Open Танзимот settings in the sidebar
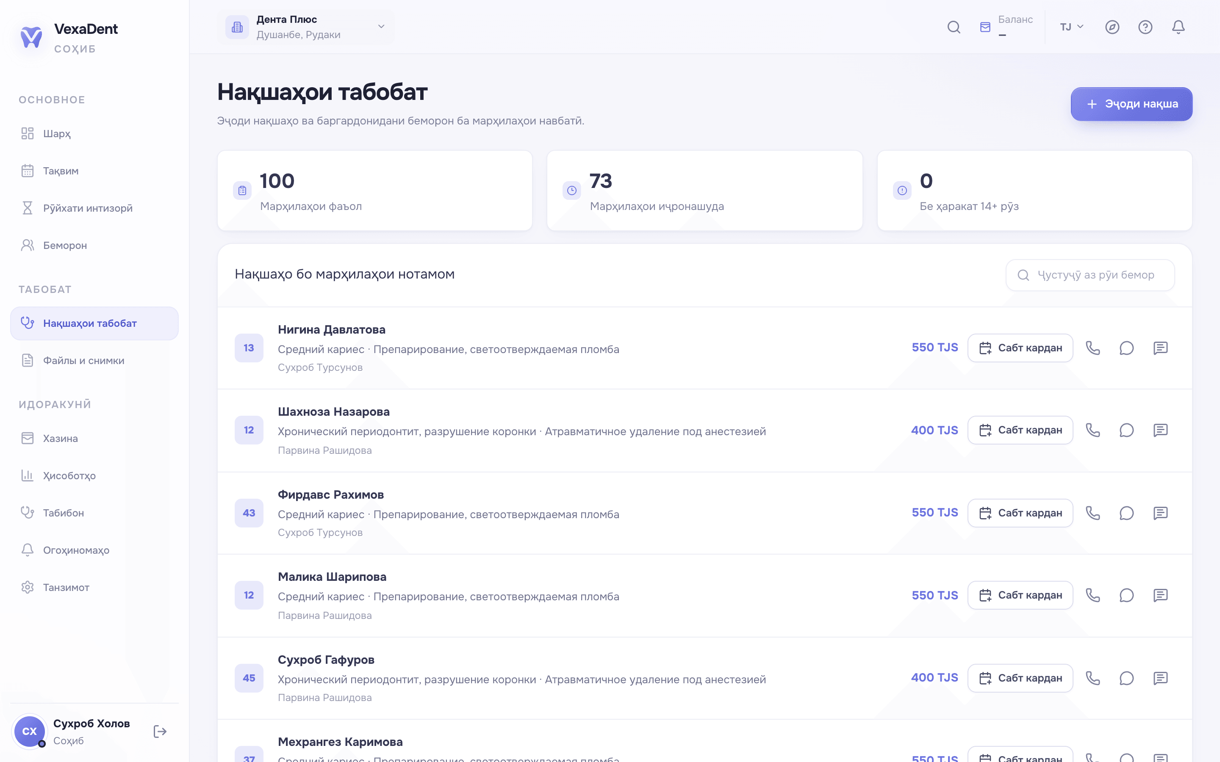This screenshot has height=762, width=1220. tap(94, 588)
